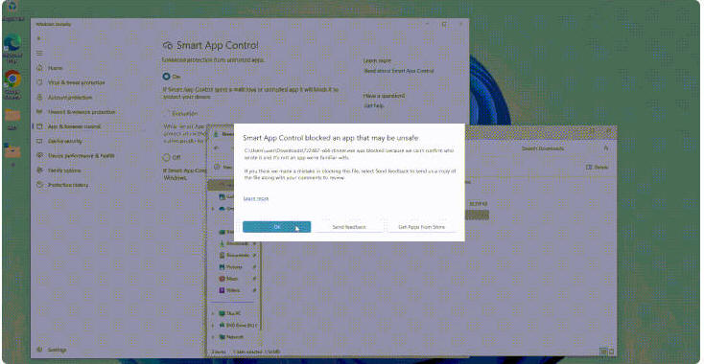The height and width of the screenshot is (364, 704).
Task: Open the Read about Smart App Control link
Action: pos(399,71)
